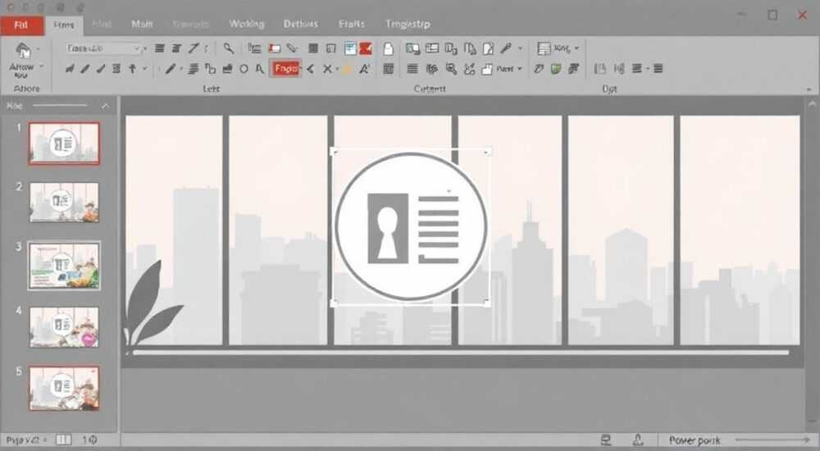Click the two-pane view icon in the status bar
The height and width of the screenshot is (451, 820).
pos(64,440)
